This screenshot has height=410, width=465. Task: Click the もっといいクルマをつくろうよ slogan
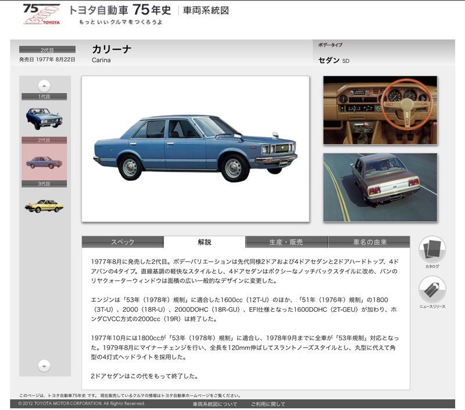tap(121, 22)
